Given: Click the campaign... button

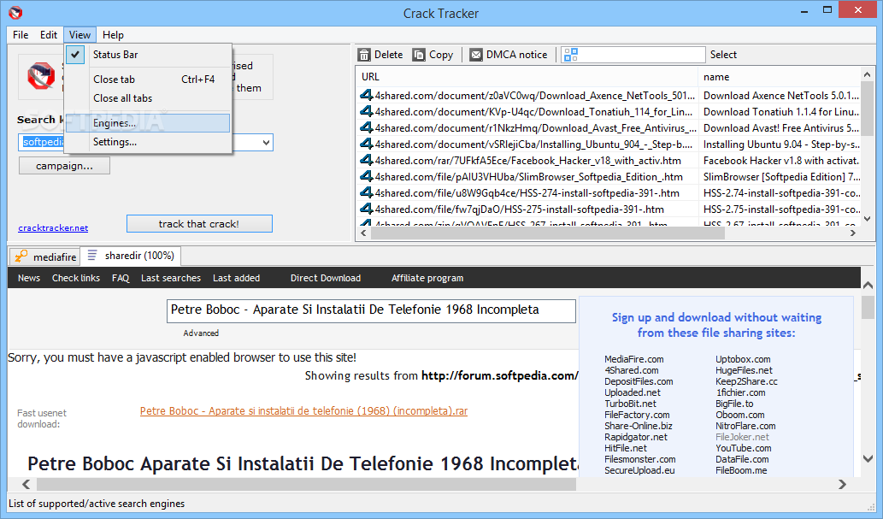Looking at the screenshot, I should pos(64,166).
